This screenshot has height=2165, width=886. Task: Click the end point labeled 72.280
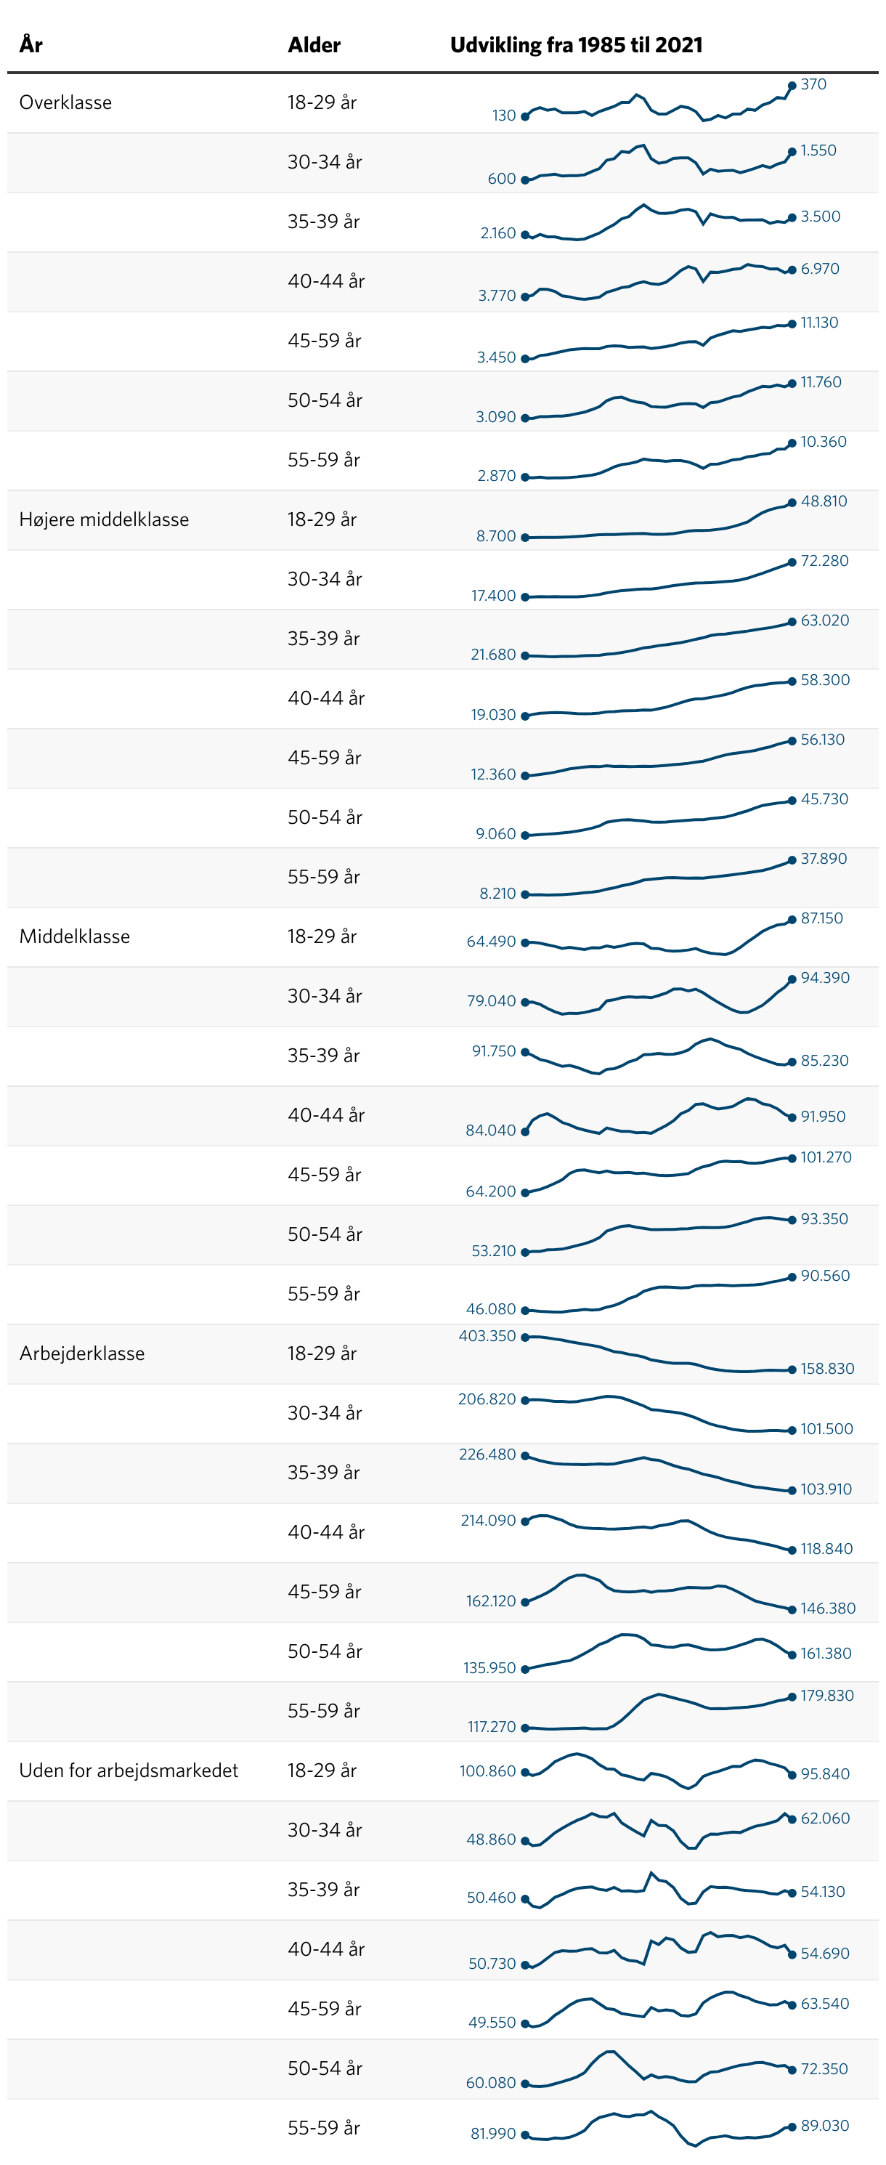792,562
